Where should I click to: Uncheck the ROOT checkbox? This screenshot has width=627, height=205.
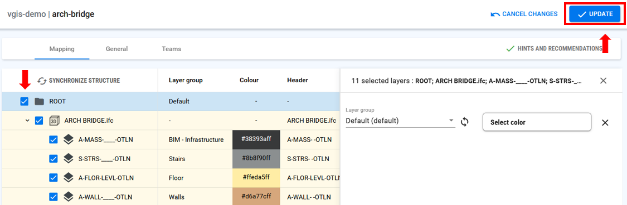[25, 102]
